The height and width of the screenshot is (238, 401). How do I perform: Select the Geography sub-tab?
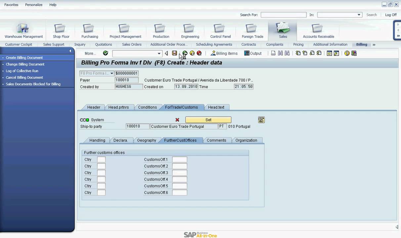pos(147,140)
